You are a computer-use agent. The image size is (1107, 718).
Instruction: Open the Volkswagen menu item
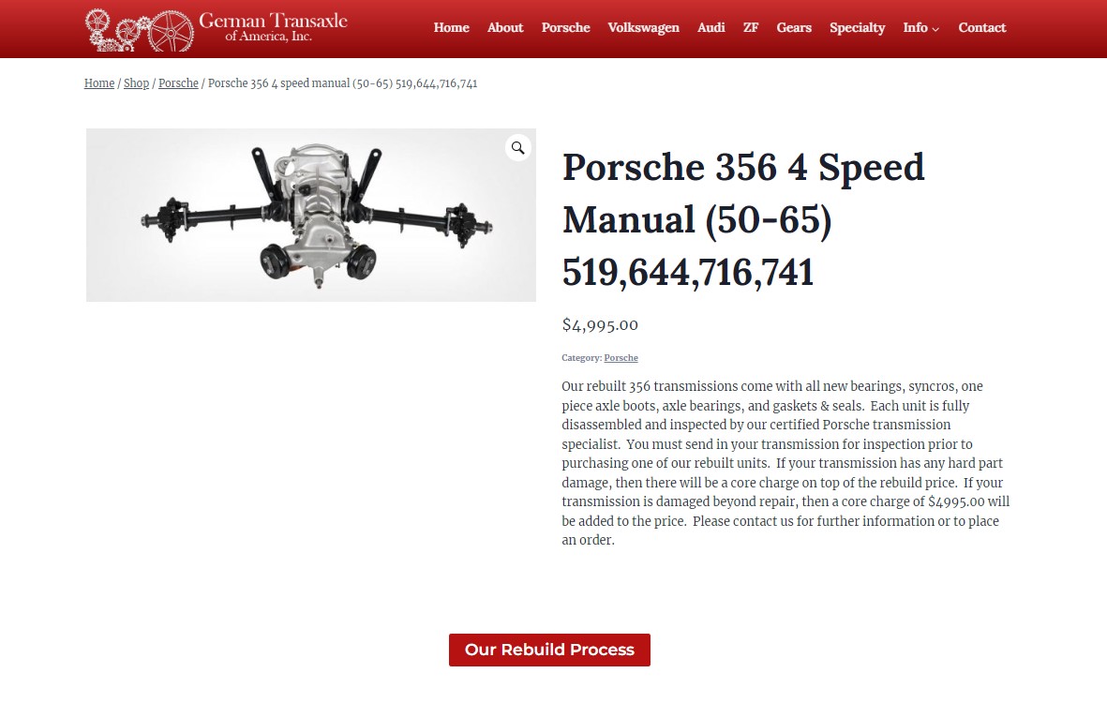643,27
